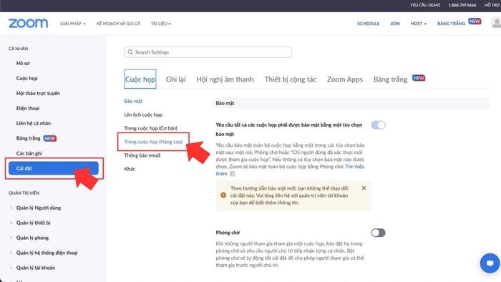Click the phone number 1.888.799.9666
Viewport: 501px width, 282px height.
tap(462, 5)
